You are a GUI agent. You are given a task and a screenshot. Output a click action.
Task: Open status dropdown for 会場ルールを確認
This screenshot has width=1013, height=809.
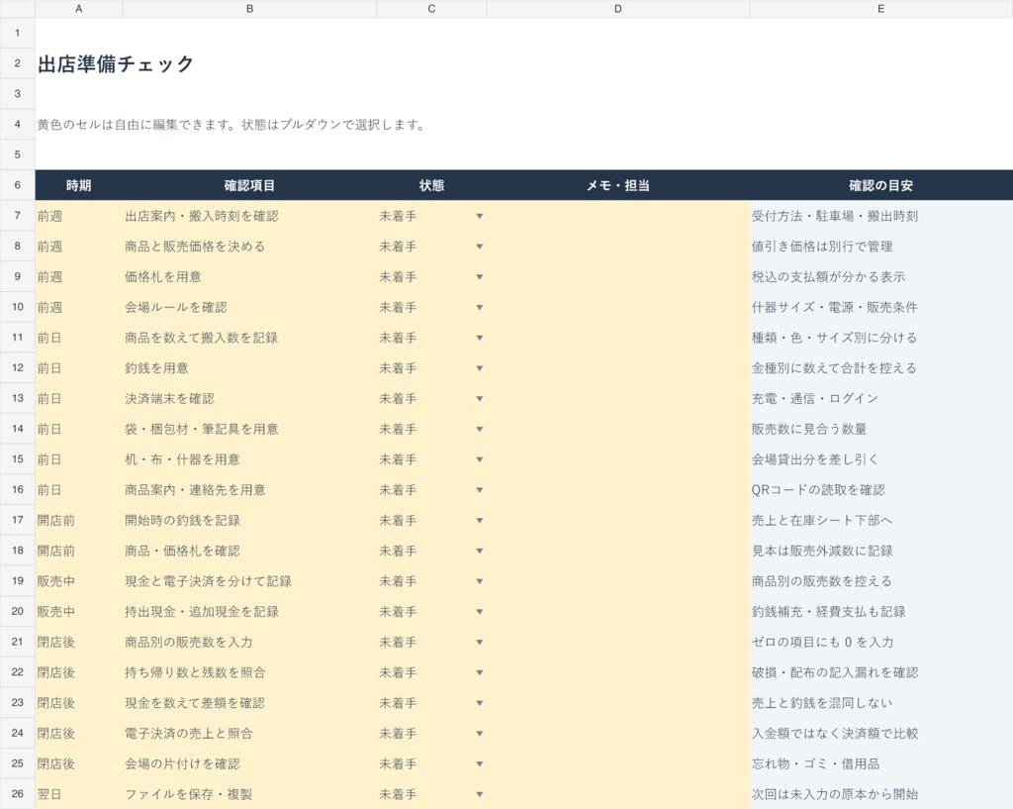click(480, 307)
